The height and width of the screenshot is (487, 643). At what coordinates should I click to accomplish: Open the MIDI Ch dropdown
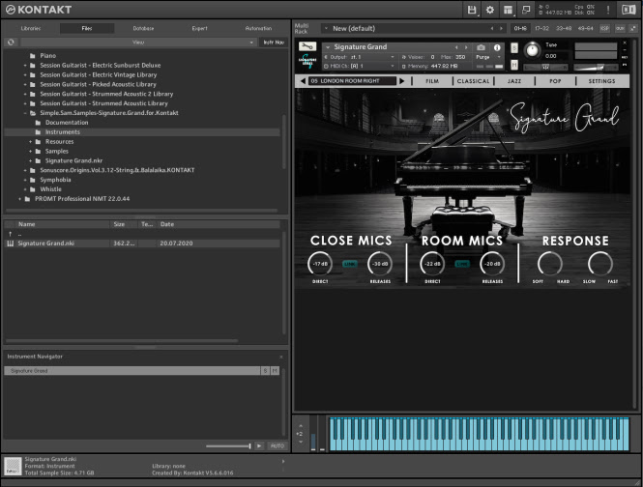tap(360, 66)
